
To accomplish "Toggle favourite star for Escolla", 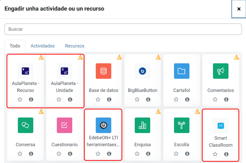I will [x=176, y=153].
